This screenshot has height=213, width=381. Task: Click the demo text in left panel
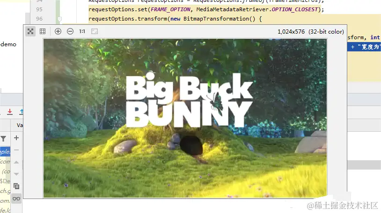point(8,44)
